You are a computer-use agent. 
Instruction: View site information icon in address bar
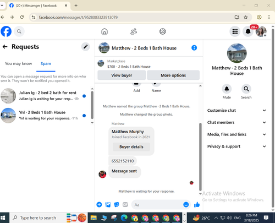(x=34, y=17)
